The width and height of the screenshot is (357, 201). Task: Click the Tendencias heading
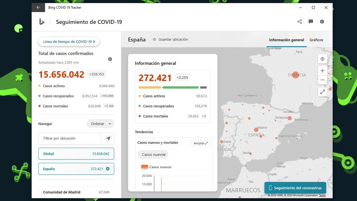click(144, 132)
